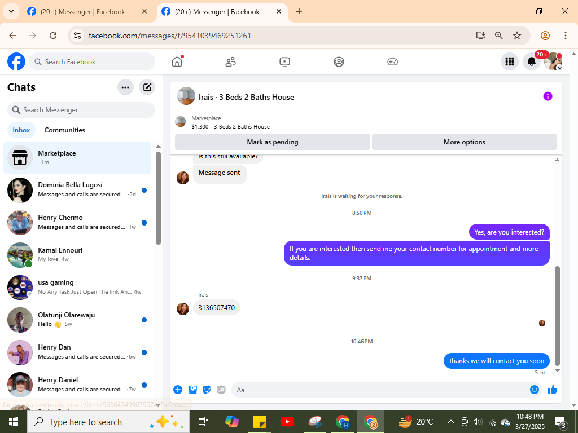Open YouTube from the taskbar
Screen dimensions: 578x433
pyautogui.click(x=287, y=422)
